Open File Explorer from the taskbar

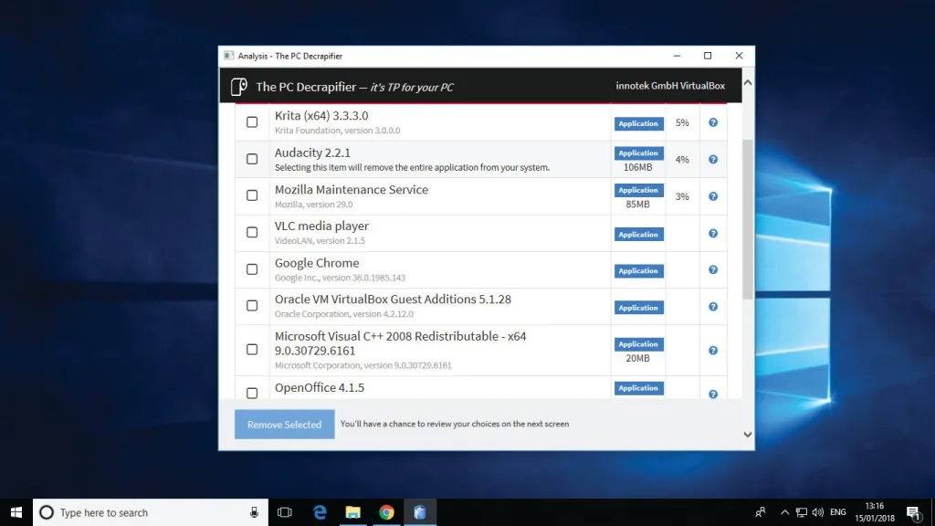(x=353, y=512)
